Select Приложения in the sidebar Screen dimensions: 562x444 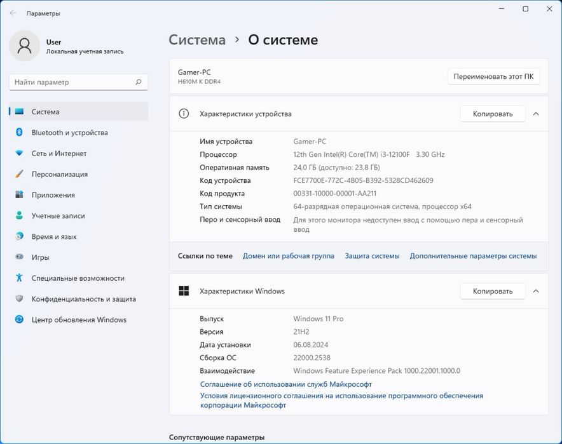(x=53, y=195)
